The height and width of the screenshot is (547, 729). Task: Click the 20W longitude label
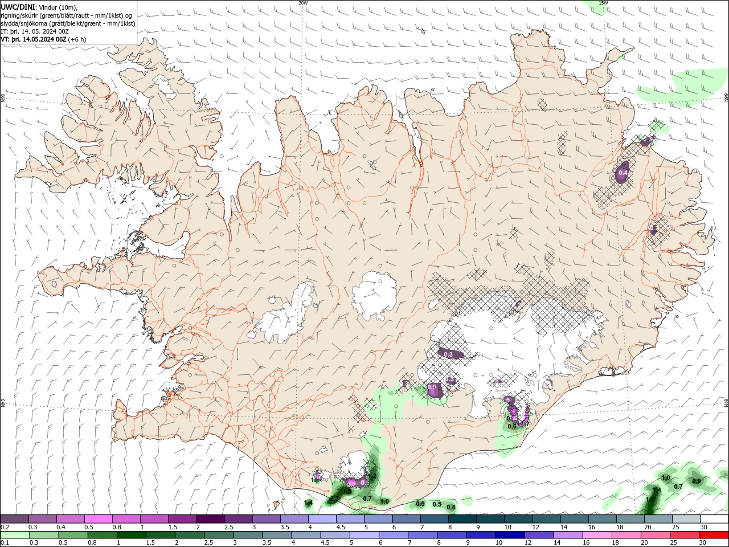(x=303, y=3)
